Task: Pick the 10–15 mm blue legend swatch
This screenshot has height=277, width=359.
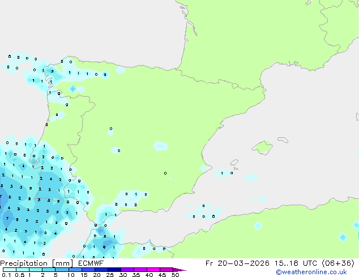Action: (x=75, y=270)
